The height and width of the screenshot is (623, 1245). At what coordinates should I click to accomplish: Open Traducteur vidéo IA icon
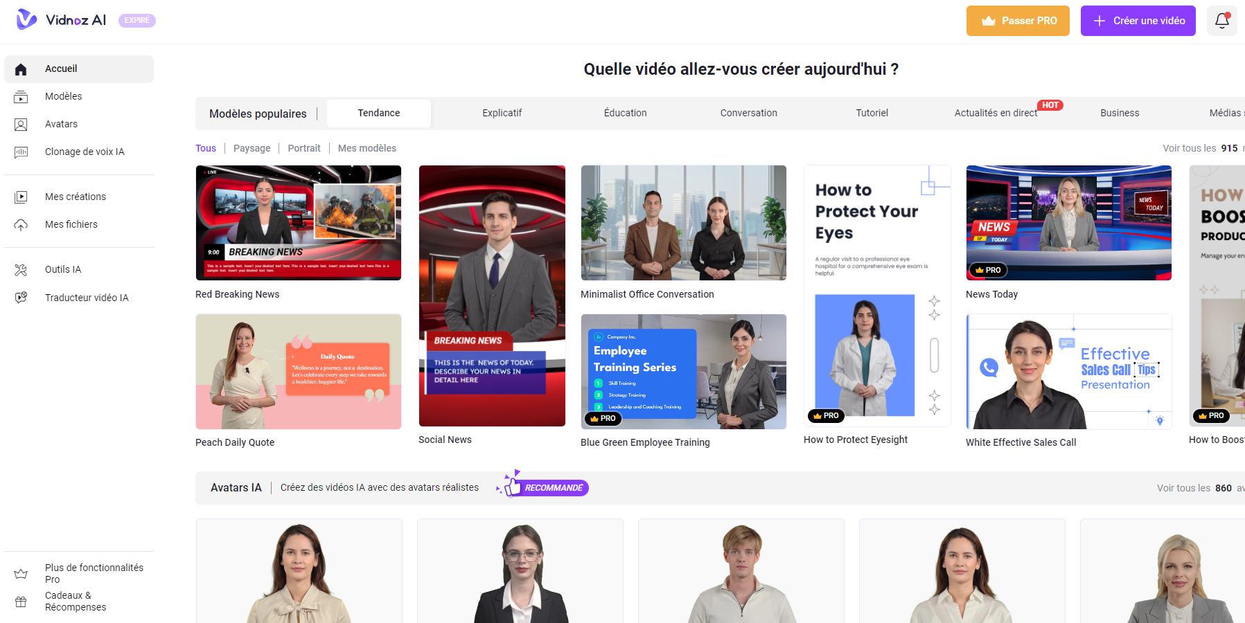(21, 298)
